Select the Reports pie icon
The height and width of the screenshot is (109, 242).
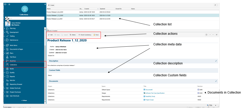[7, 77]
